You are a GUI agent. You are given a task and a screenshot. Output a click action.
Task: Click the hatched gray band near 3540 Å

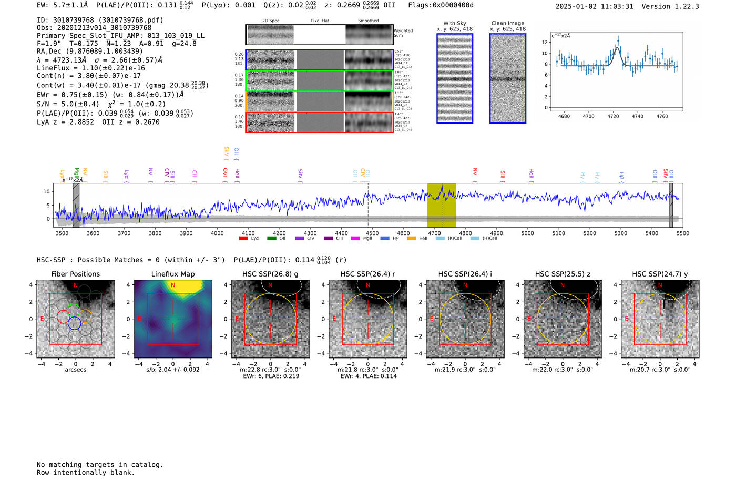click(76, 206)
